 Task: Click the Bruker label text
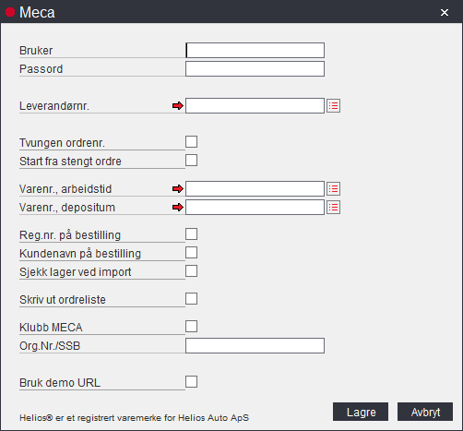coord(36,51)
